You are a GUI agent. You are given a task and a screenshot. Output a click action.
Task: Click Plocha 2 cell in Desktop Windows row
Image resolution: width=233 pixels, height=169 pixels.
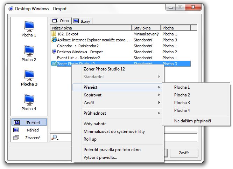(x=170, y=52)
